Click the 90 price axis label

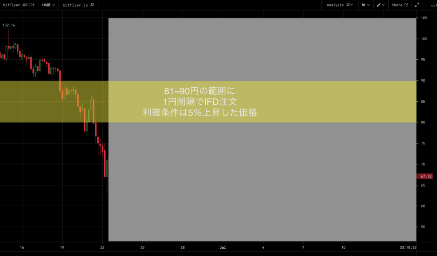tap(423, 81)
